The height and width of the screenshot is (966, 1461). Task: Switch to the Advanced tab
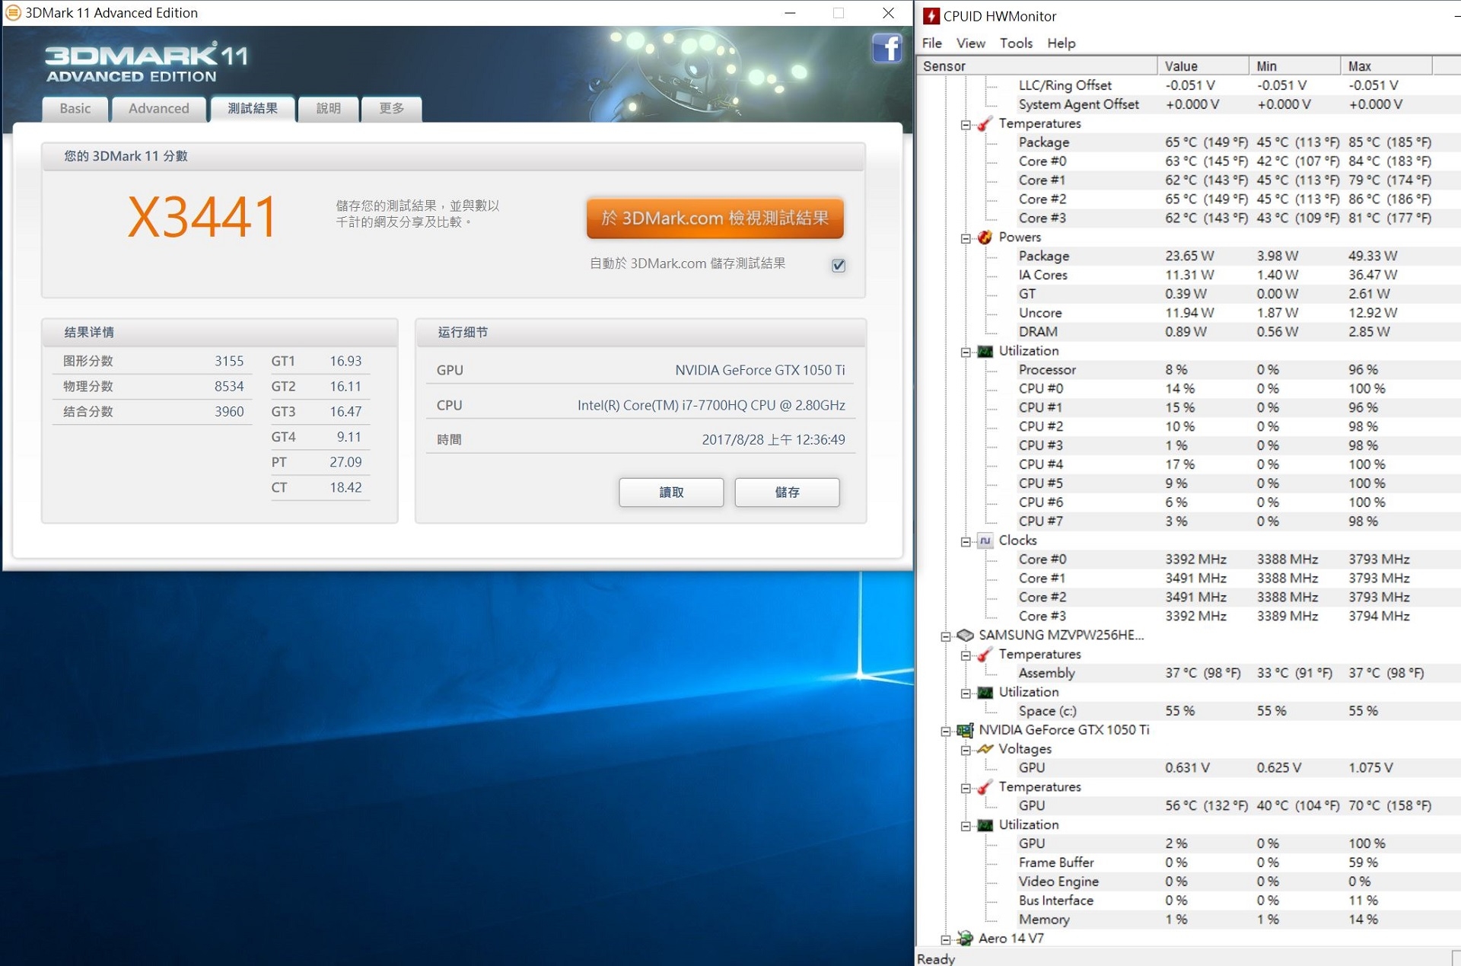[x=158, y=109]
